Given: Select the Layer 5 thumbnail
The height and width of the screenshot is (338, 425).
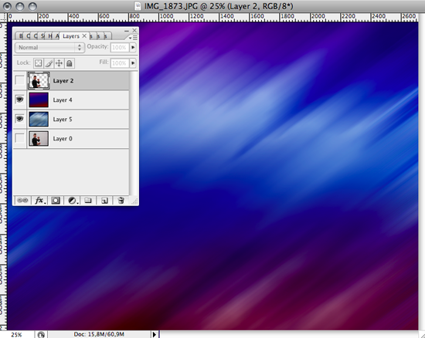Looking at the screenshot, I should (x=39, y=119).
